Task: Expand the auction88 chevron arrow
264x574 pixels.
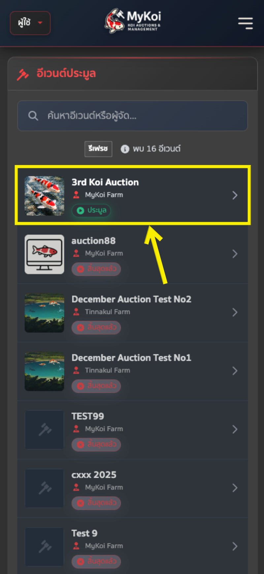Action: [235, 254]
